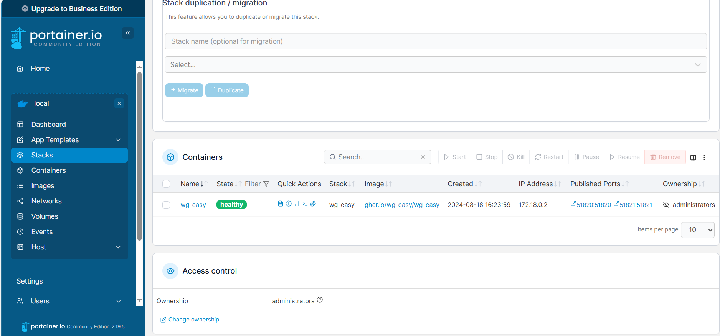
Task: Click the Migrate button
Action: click(x=184, y=90)
